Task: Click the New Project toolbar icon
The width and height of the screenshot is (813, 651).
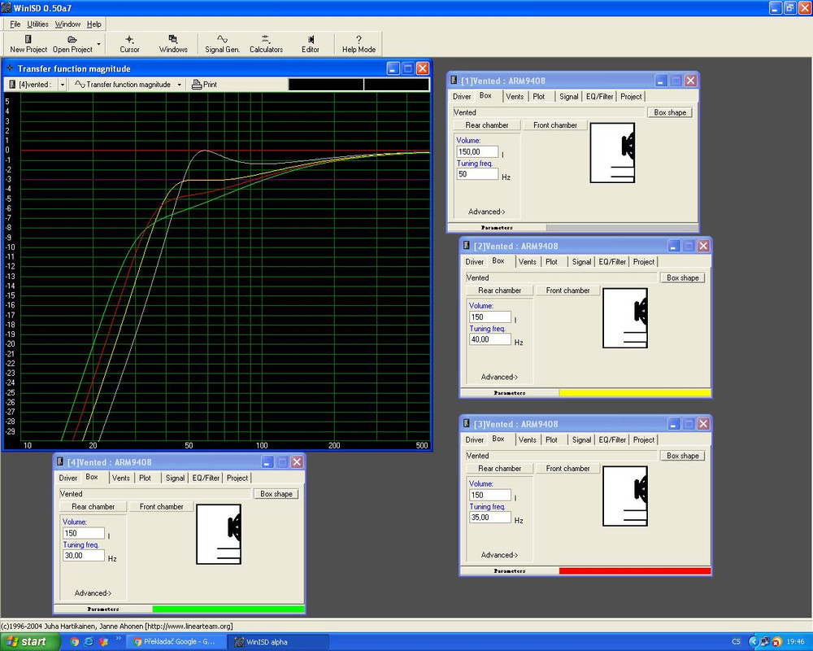Action: [28, 44]
